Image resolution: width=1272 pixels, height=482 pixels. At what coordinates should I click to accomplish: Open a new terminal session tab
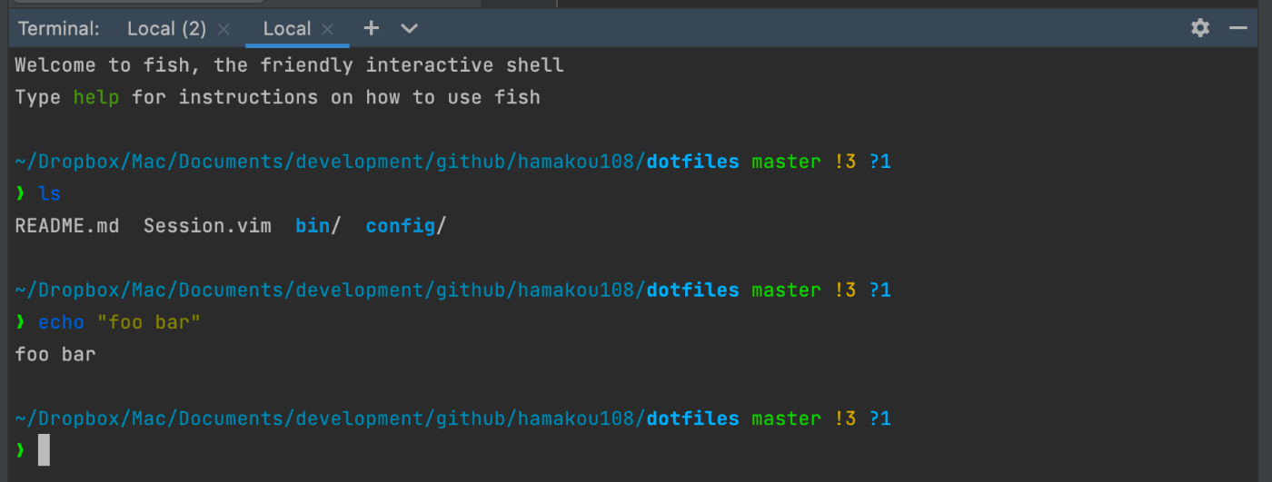click(371, 28)
